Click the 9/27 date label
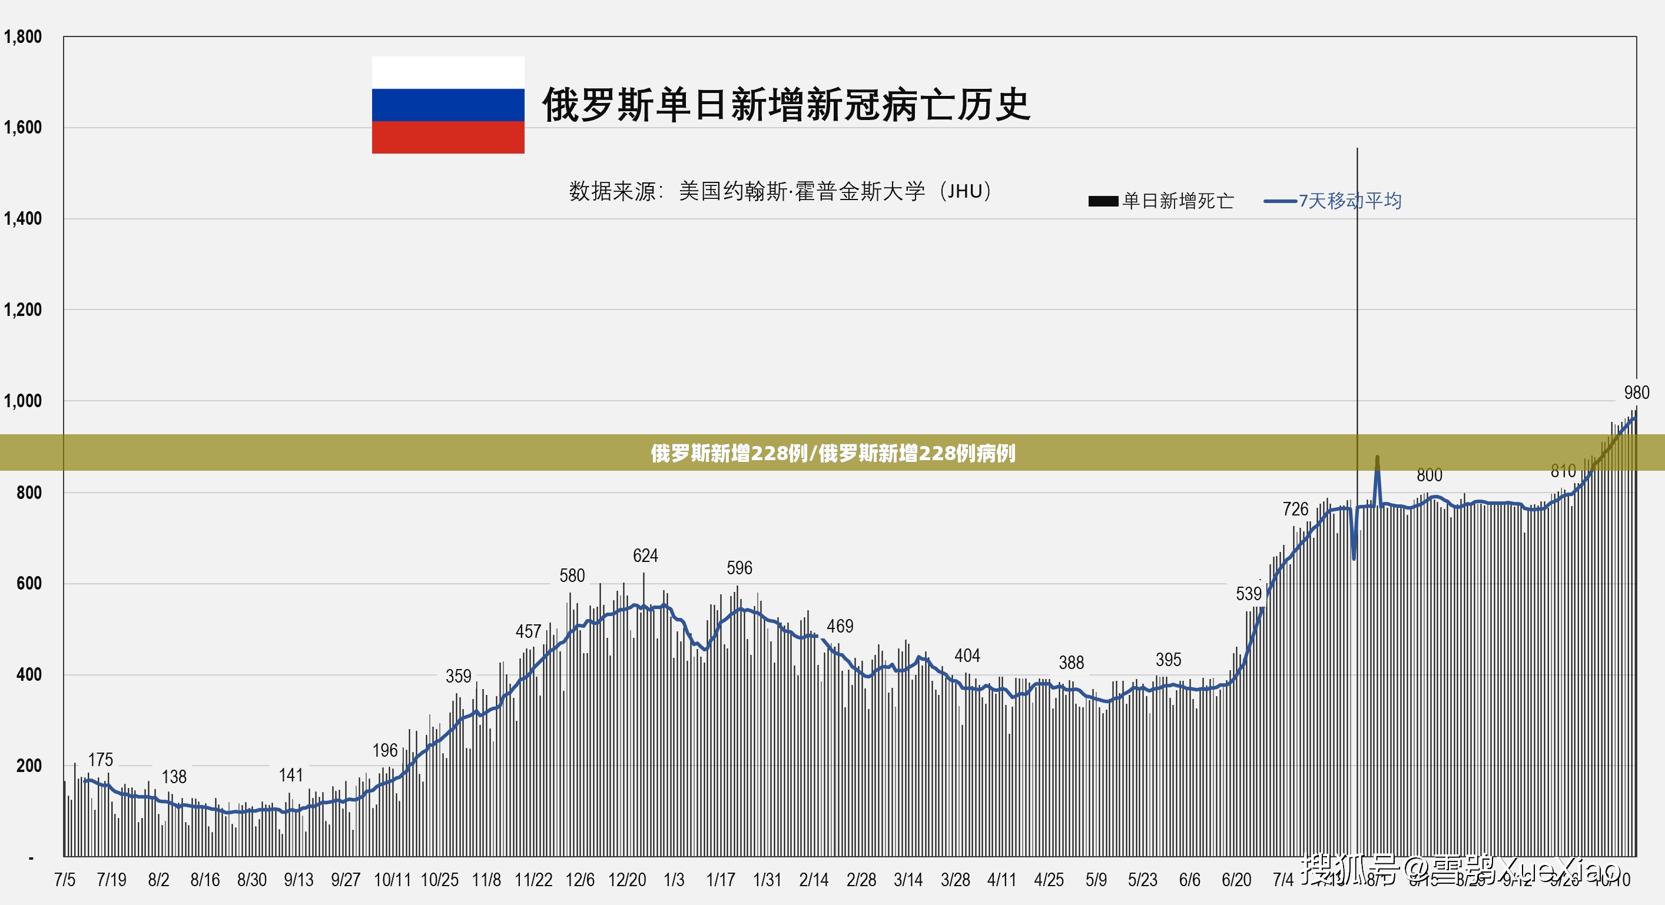Screen dimensions: 1665x905 pyautogui.click(x=346, y=880)
